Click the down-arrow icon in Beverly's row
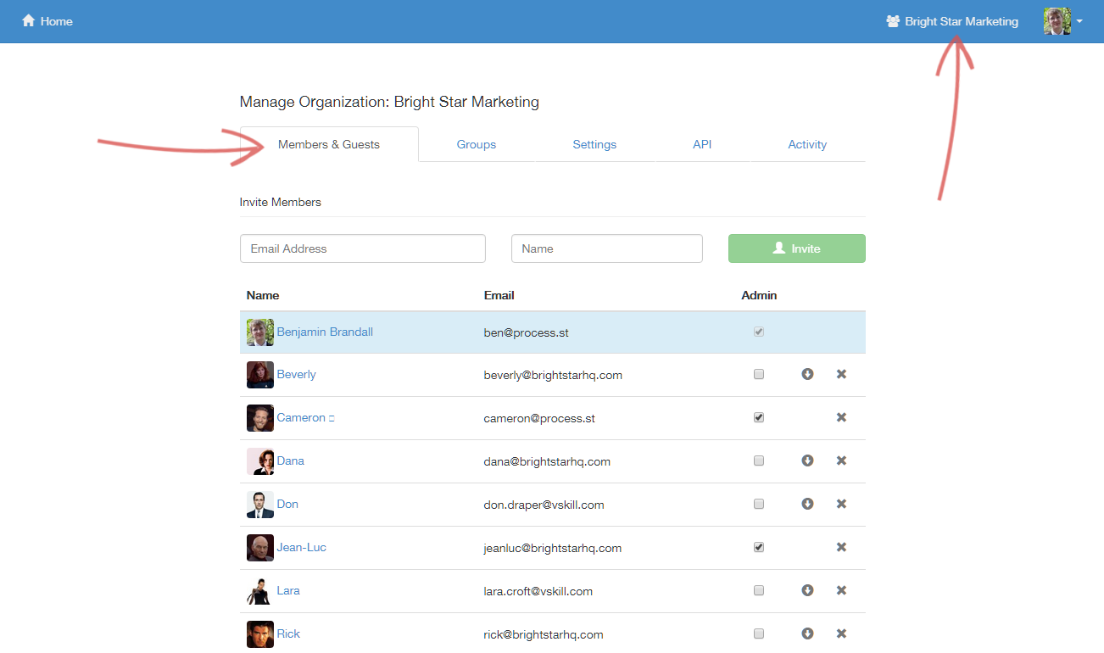The width and height of the screenshot is (1104, 653). point(807,374)
